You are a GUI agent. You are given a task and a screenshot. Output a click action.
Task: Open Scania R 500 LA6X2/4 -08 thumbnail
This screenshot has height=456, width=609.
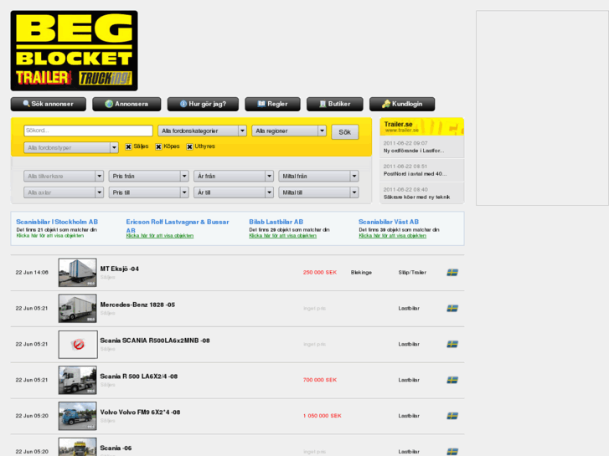click(x=78, y=381)
